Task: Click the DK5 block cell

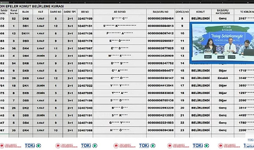Action: [26, 78]
